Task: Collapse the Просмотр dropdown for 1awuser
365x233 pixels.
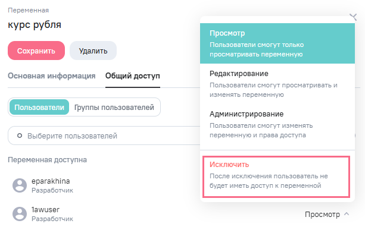Action: tap(327, 214)
